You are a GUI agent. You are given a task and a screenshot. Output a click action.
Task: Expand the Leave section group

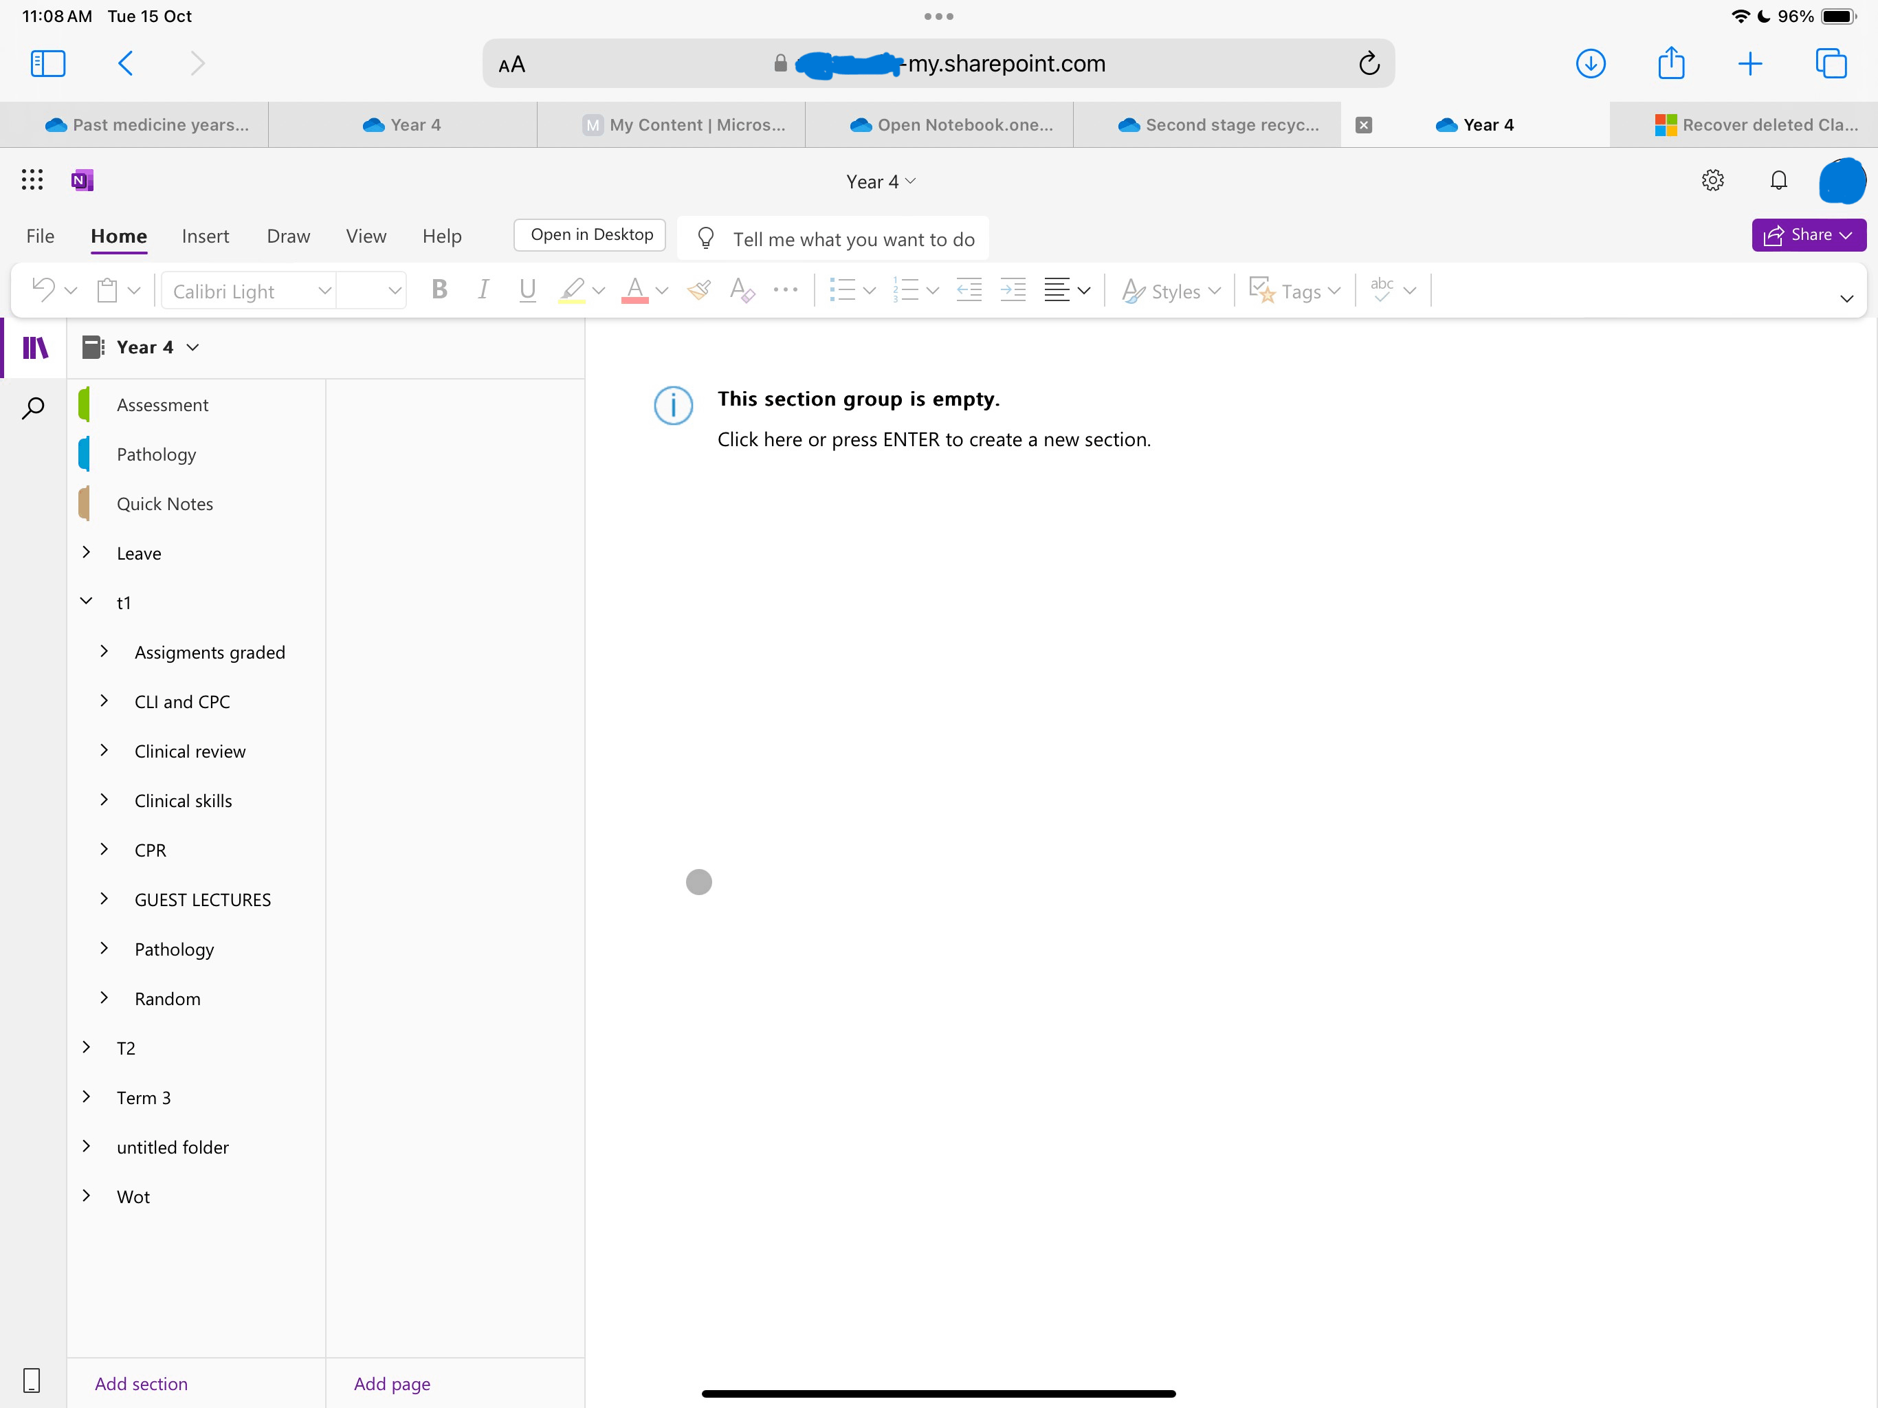[87, 552]
